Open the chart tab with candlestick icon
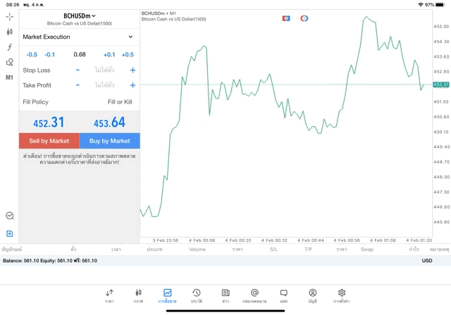The height and width of the screenshot is (315, 451). (138, 296)
